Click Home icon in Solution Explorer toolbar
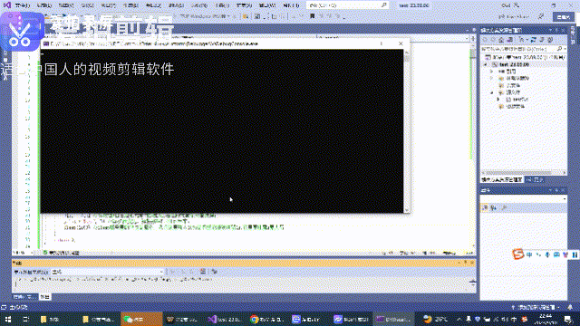Image resolution: width=580 pixels, height=326 pixels. (501, 40)
